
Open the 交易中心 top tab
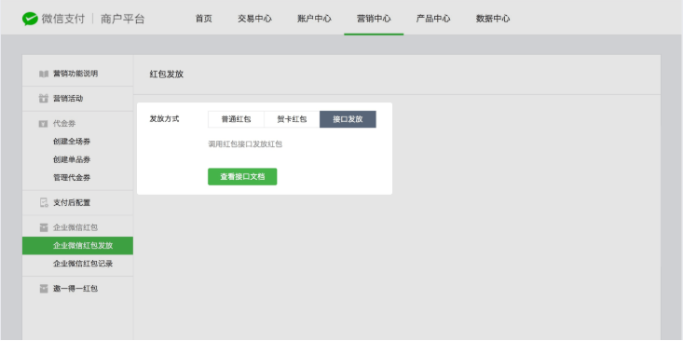(254, 19)
